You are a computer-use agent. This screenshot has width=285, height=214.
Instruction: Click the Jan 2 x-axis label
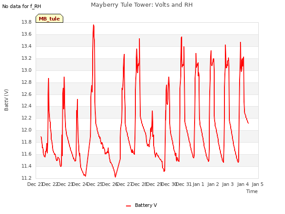[x=213, y=184]
